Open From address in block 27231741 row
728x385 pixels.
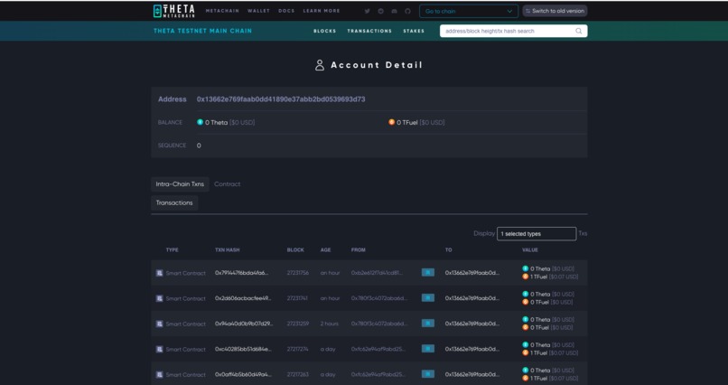378,298
